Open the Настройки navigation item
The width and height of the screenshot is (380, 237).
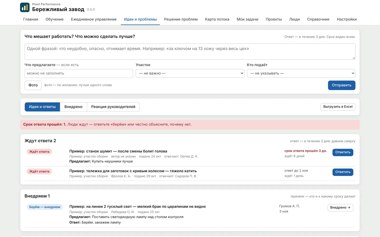347,19
